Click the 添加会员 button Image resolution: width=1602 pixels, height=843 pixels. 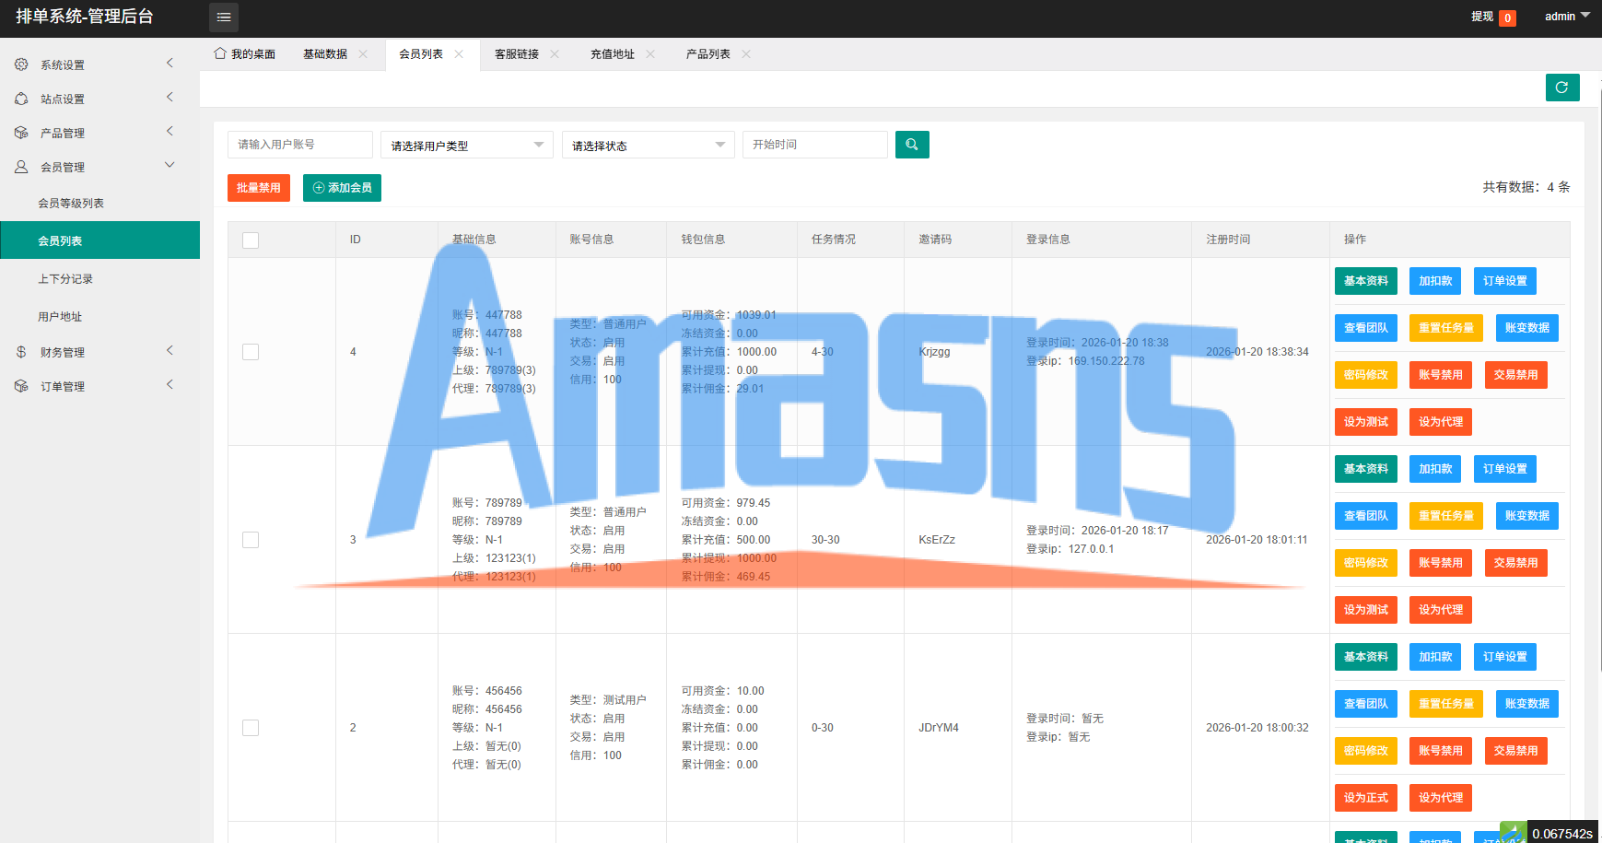coord(342,188)
